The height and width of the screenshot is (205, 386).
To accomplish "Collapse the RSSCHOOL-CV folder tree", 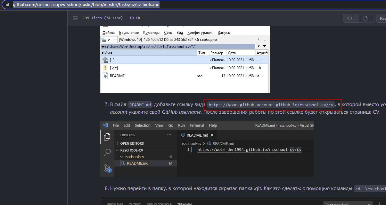I will point(118,150).
